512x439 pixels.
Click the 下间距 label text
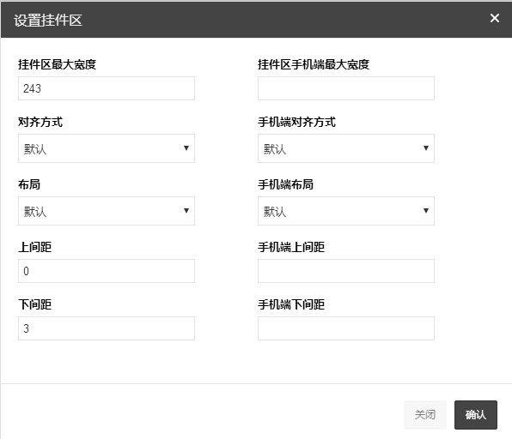tap(35, 304)
